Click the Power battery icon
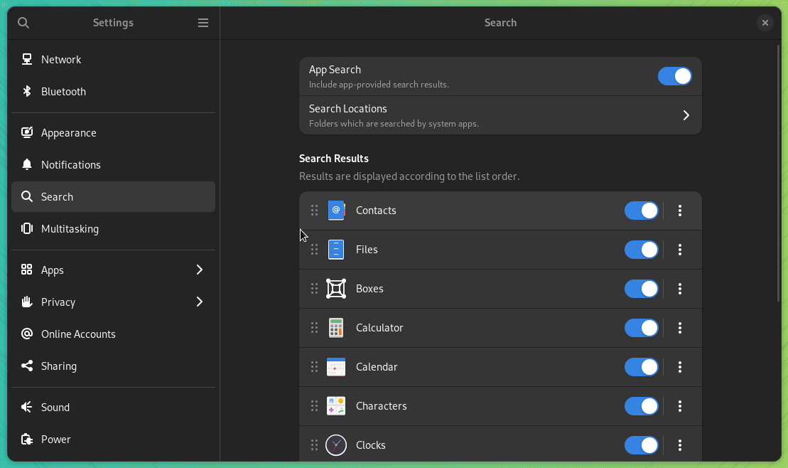 (27, 439)
